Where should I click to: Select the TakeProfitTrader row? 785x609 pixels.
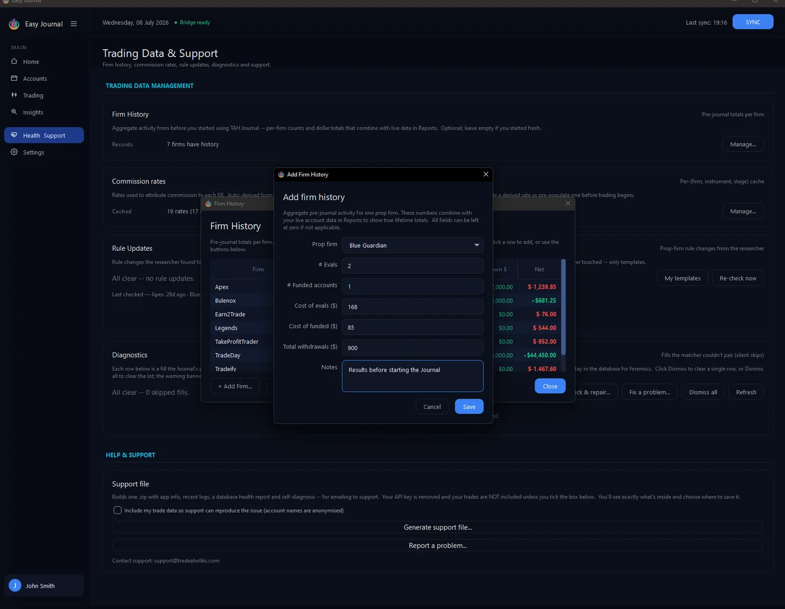[242, 342]
